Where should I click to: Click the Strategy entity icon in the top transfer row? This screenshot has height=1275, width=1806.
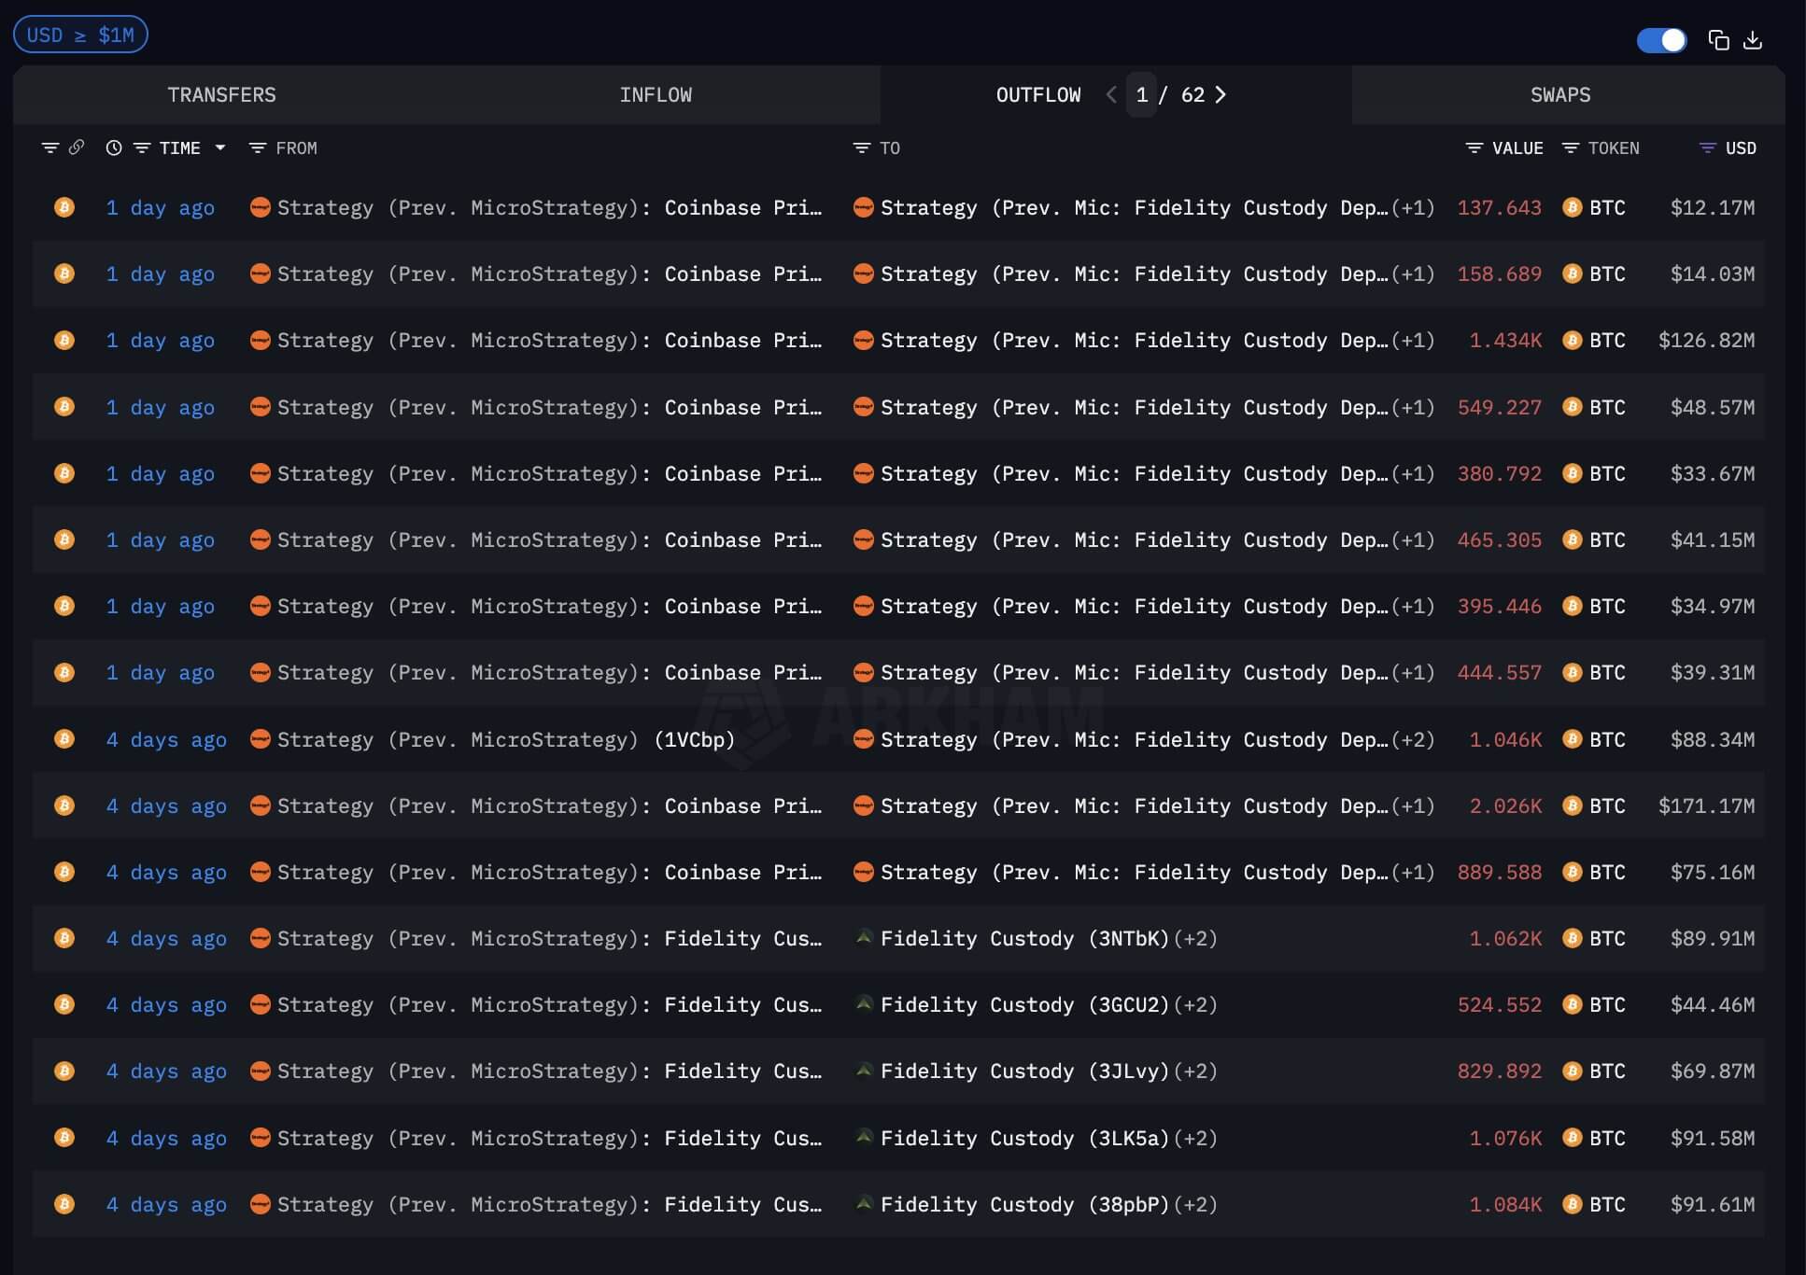pos(261,207)
